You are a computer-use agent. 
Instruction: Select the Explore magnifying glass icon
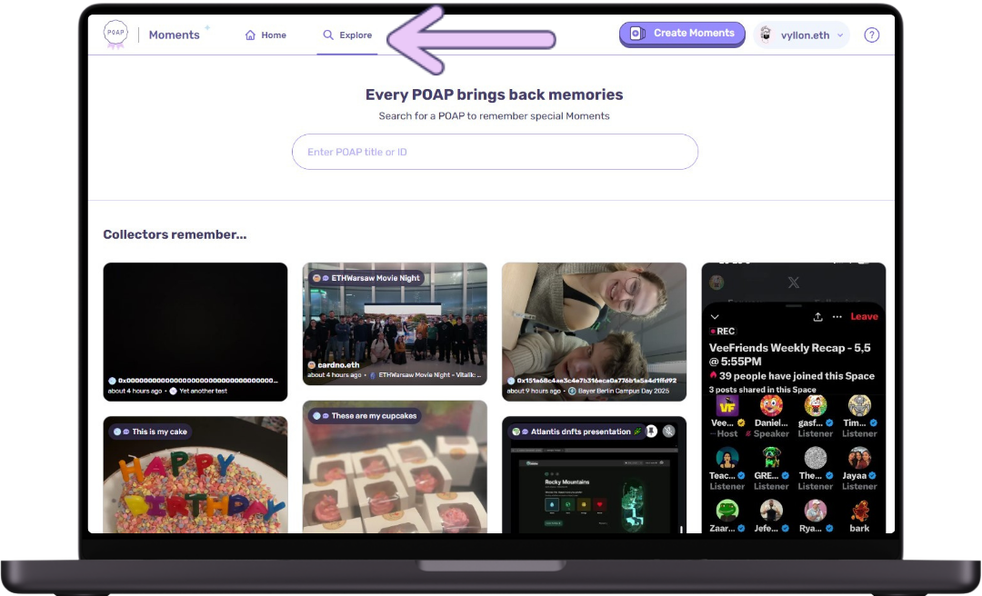tap(329, 35)
